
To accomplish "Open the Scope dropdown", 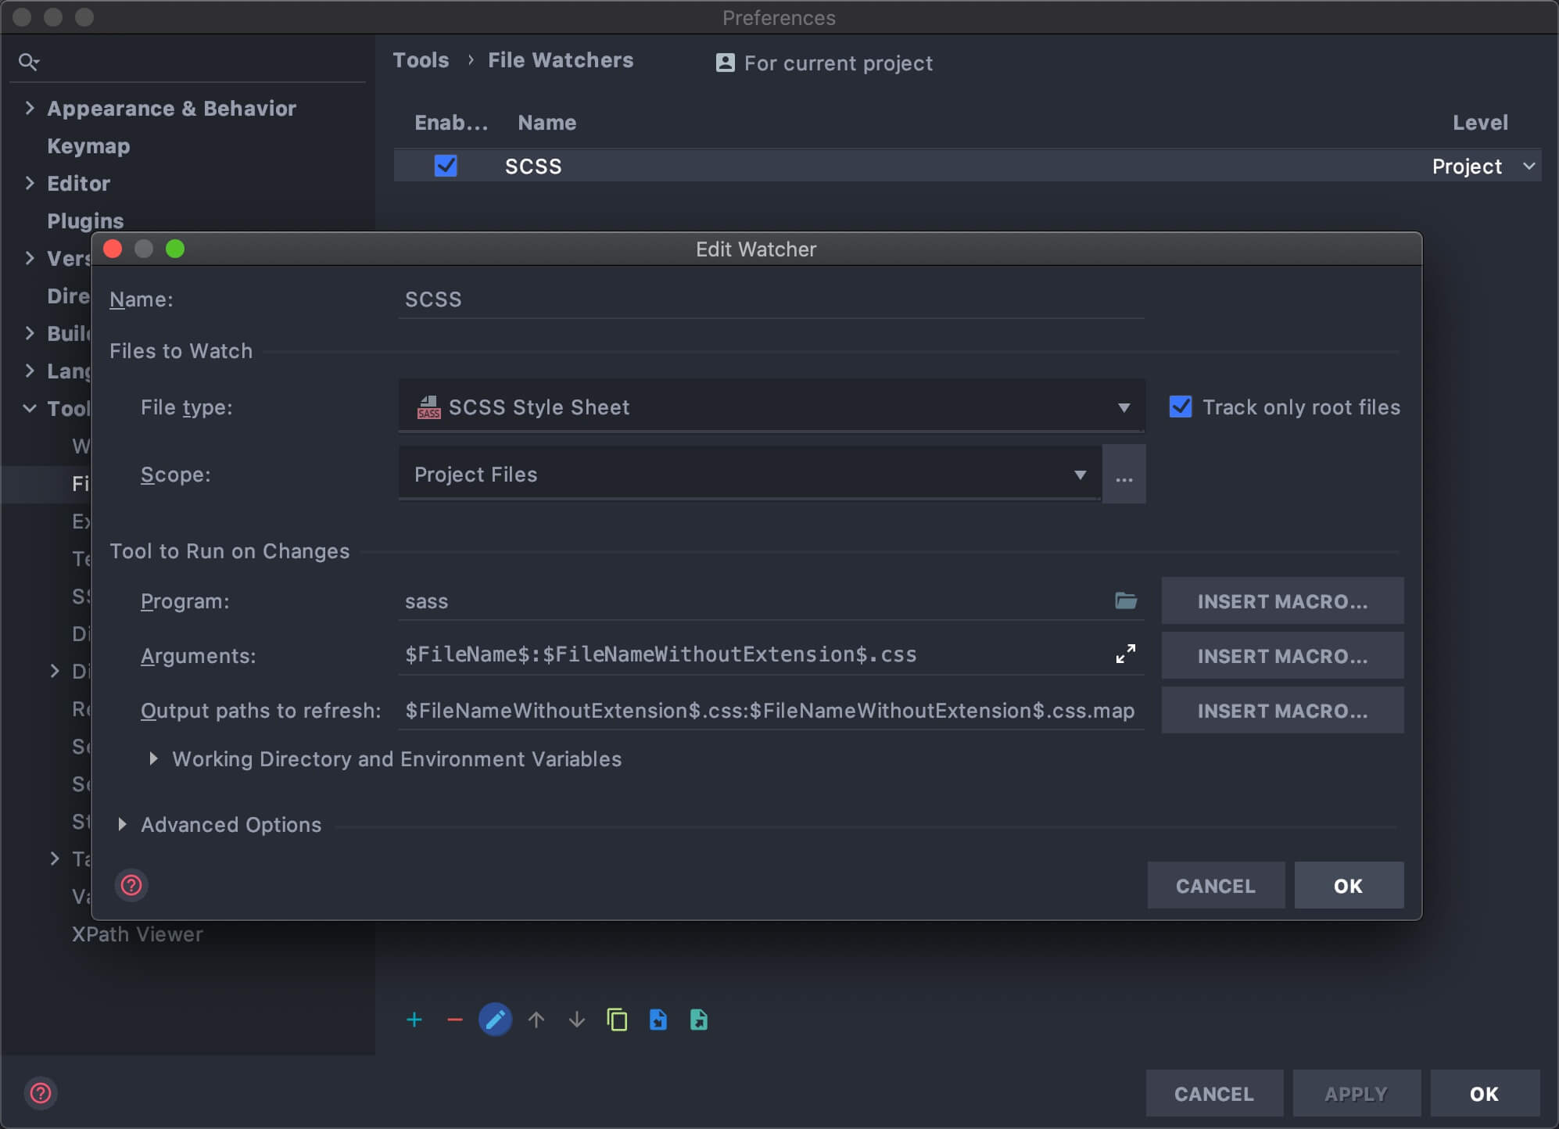I will point(749,475).
